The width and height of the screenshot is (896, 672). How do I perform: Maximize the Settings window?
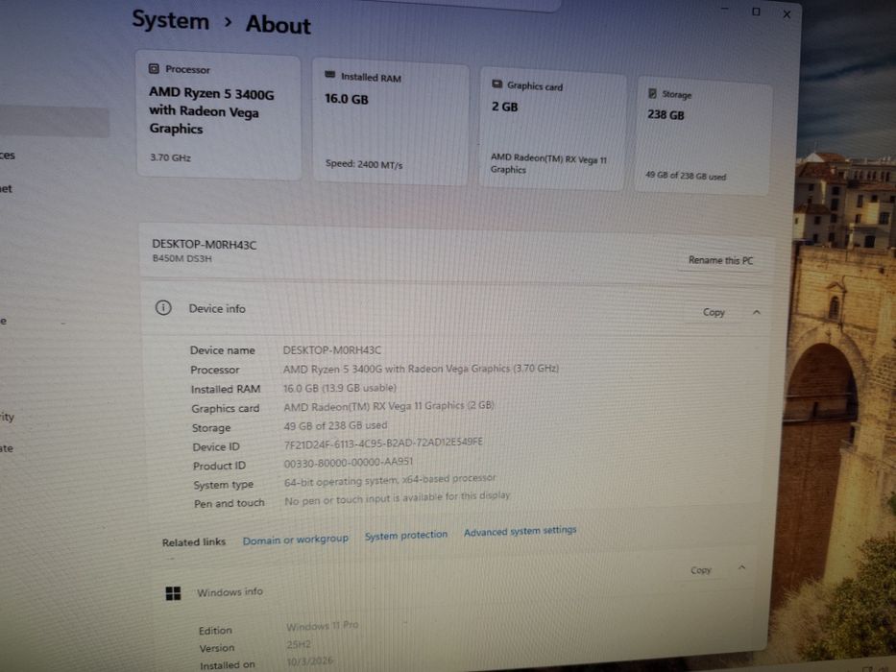click(756, 12)
